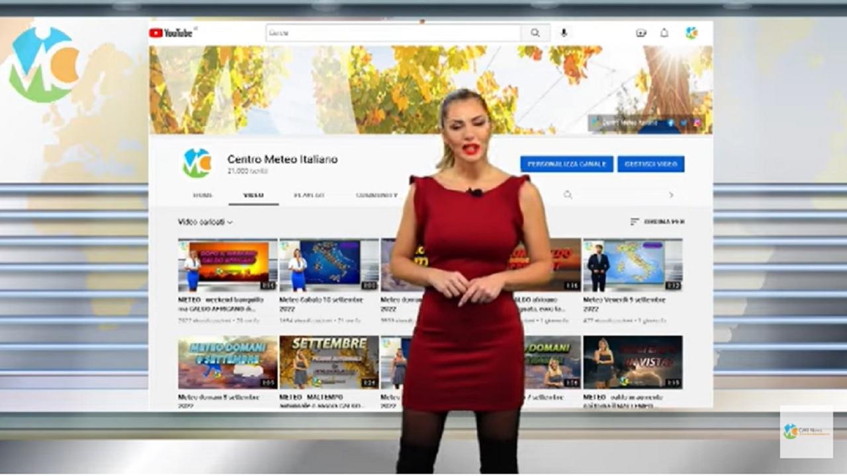Switch to the Community tab

click(377, 195)
